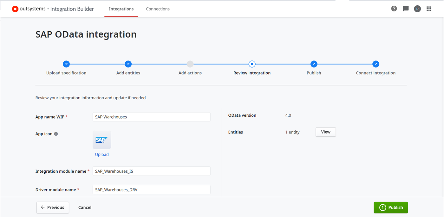Open the help question mark icon
The height and width of the screenshot is (217, 444).
pyautogui.click(x=394, y=9)
